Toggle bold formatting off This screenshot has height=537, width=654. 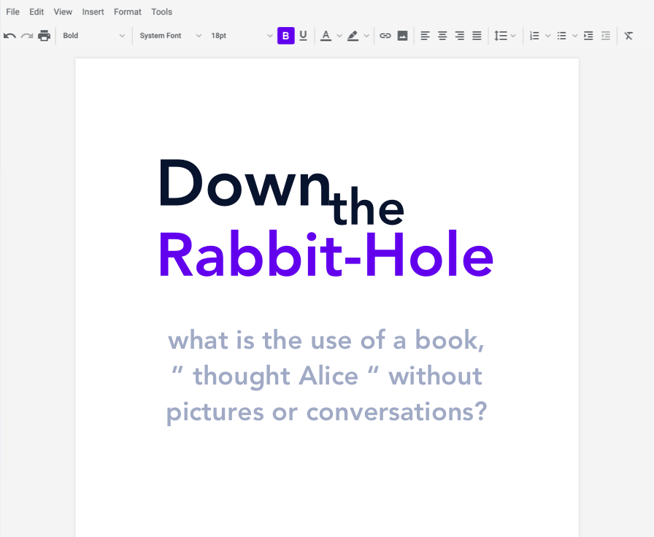coord(285,35)
